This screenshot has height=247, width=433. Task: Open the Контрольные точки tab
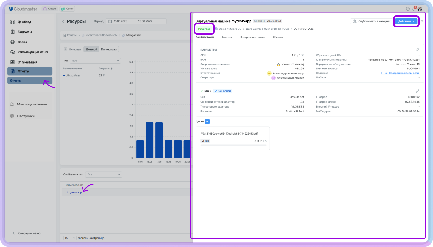pos(253,37)
